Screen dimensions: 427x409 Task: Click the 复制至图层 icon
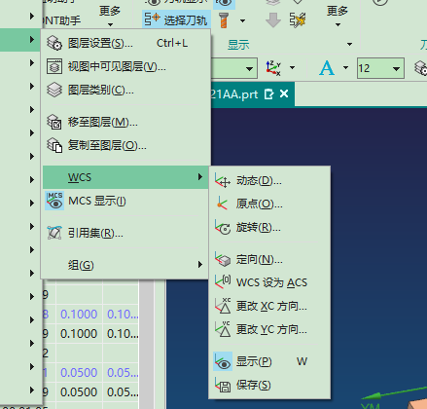pos(54,145)
